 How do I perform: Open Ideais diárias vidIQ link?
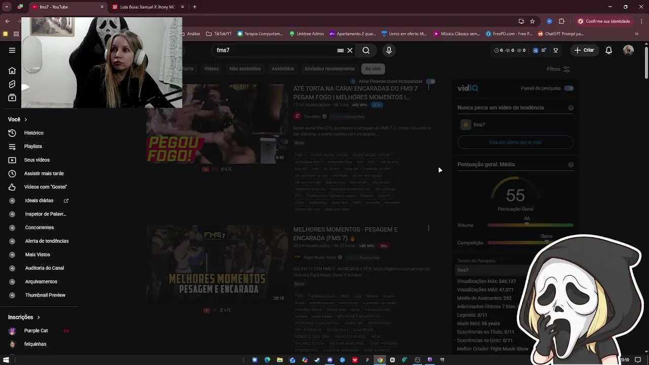[x=39, y=201]
